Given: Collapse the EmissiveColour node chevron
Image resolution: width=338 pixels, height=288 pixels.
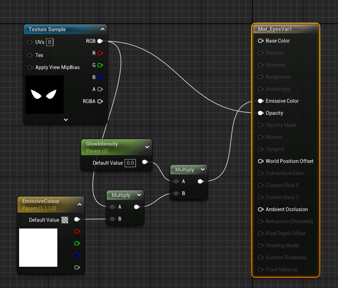Looking at the screenshot, I should [80, 204].
